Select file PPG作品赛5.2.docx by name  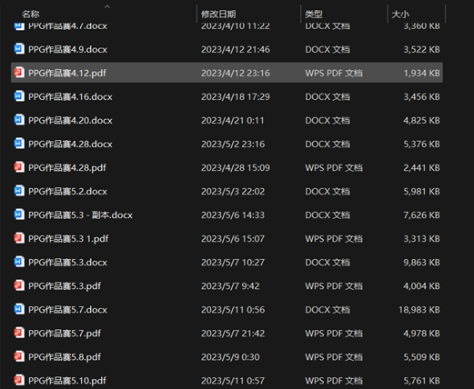coord(67,192)
